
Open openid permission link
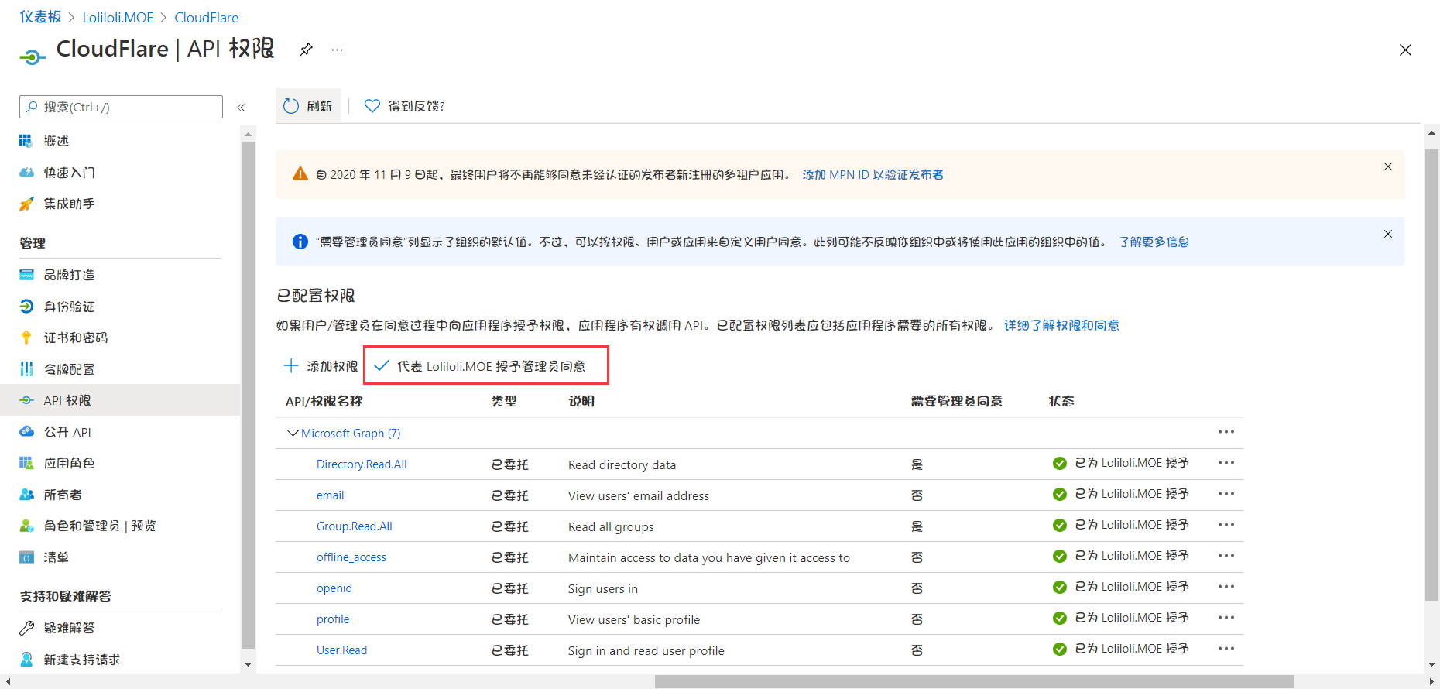tap(334, 588)
